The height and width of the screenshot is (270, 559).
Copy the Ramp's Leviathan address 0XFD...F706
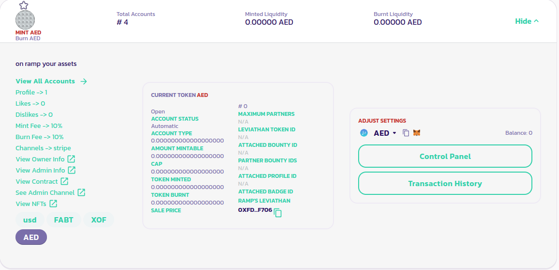(x=278, y=212)
